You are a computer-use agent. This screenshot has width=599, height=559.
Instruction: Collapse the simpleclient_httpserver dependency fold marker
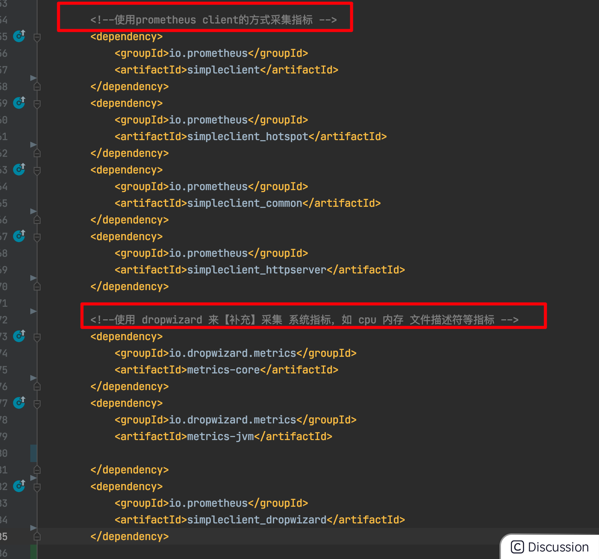pos(37,237)
